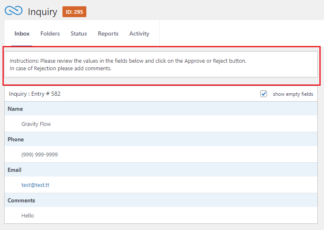Open the Folders tab
324x230 pixels.
(x=50, y=33)
